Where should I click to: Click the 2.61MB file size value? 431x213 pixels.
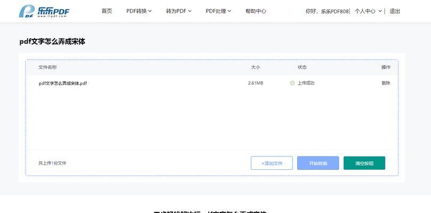point(255,83)
